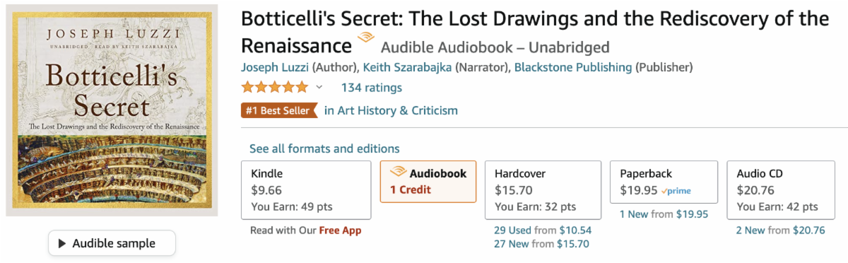Screen dimensions: 848x263
Task: Click the Audible icon in Audiobook format box
Action: point(398,172)
